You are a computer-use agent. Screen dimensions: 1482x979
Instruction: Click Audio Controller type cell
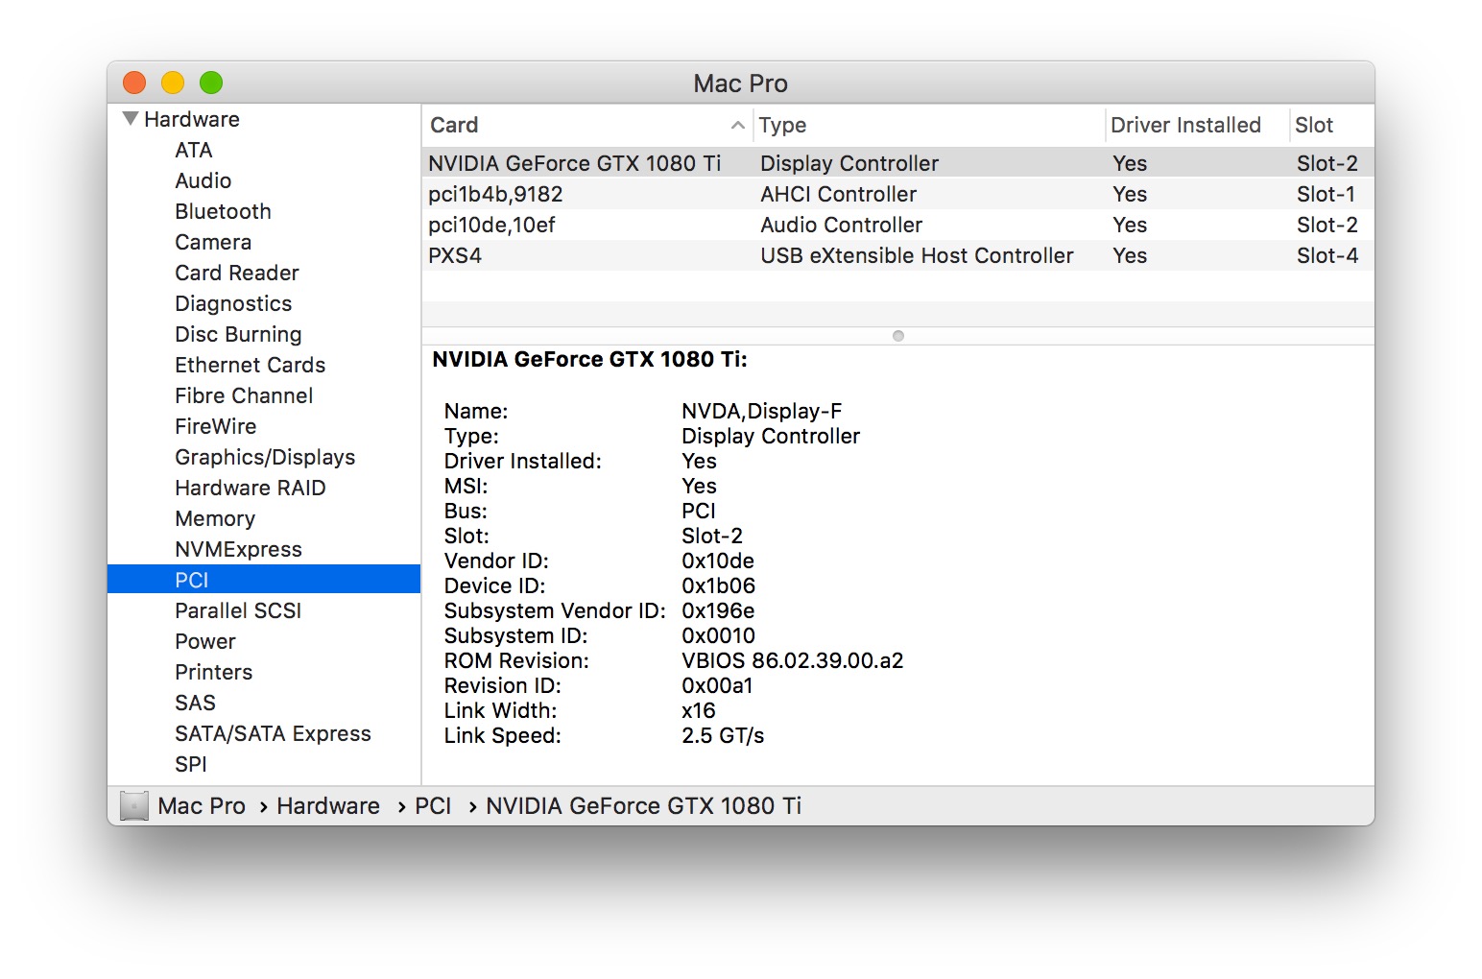pos(841,225)
